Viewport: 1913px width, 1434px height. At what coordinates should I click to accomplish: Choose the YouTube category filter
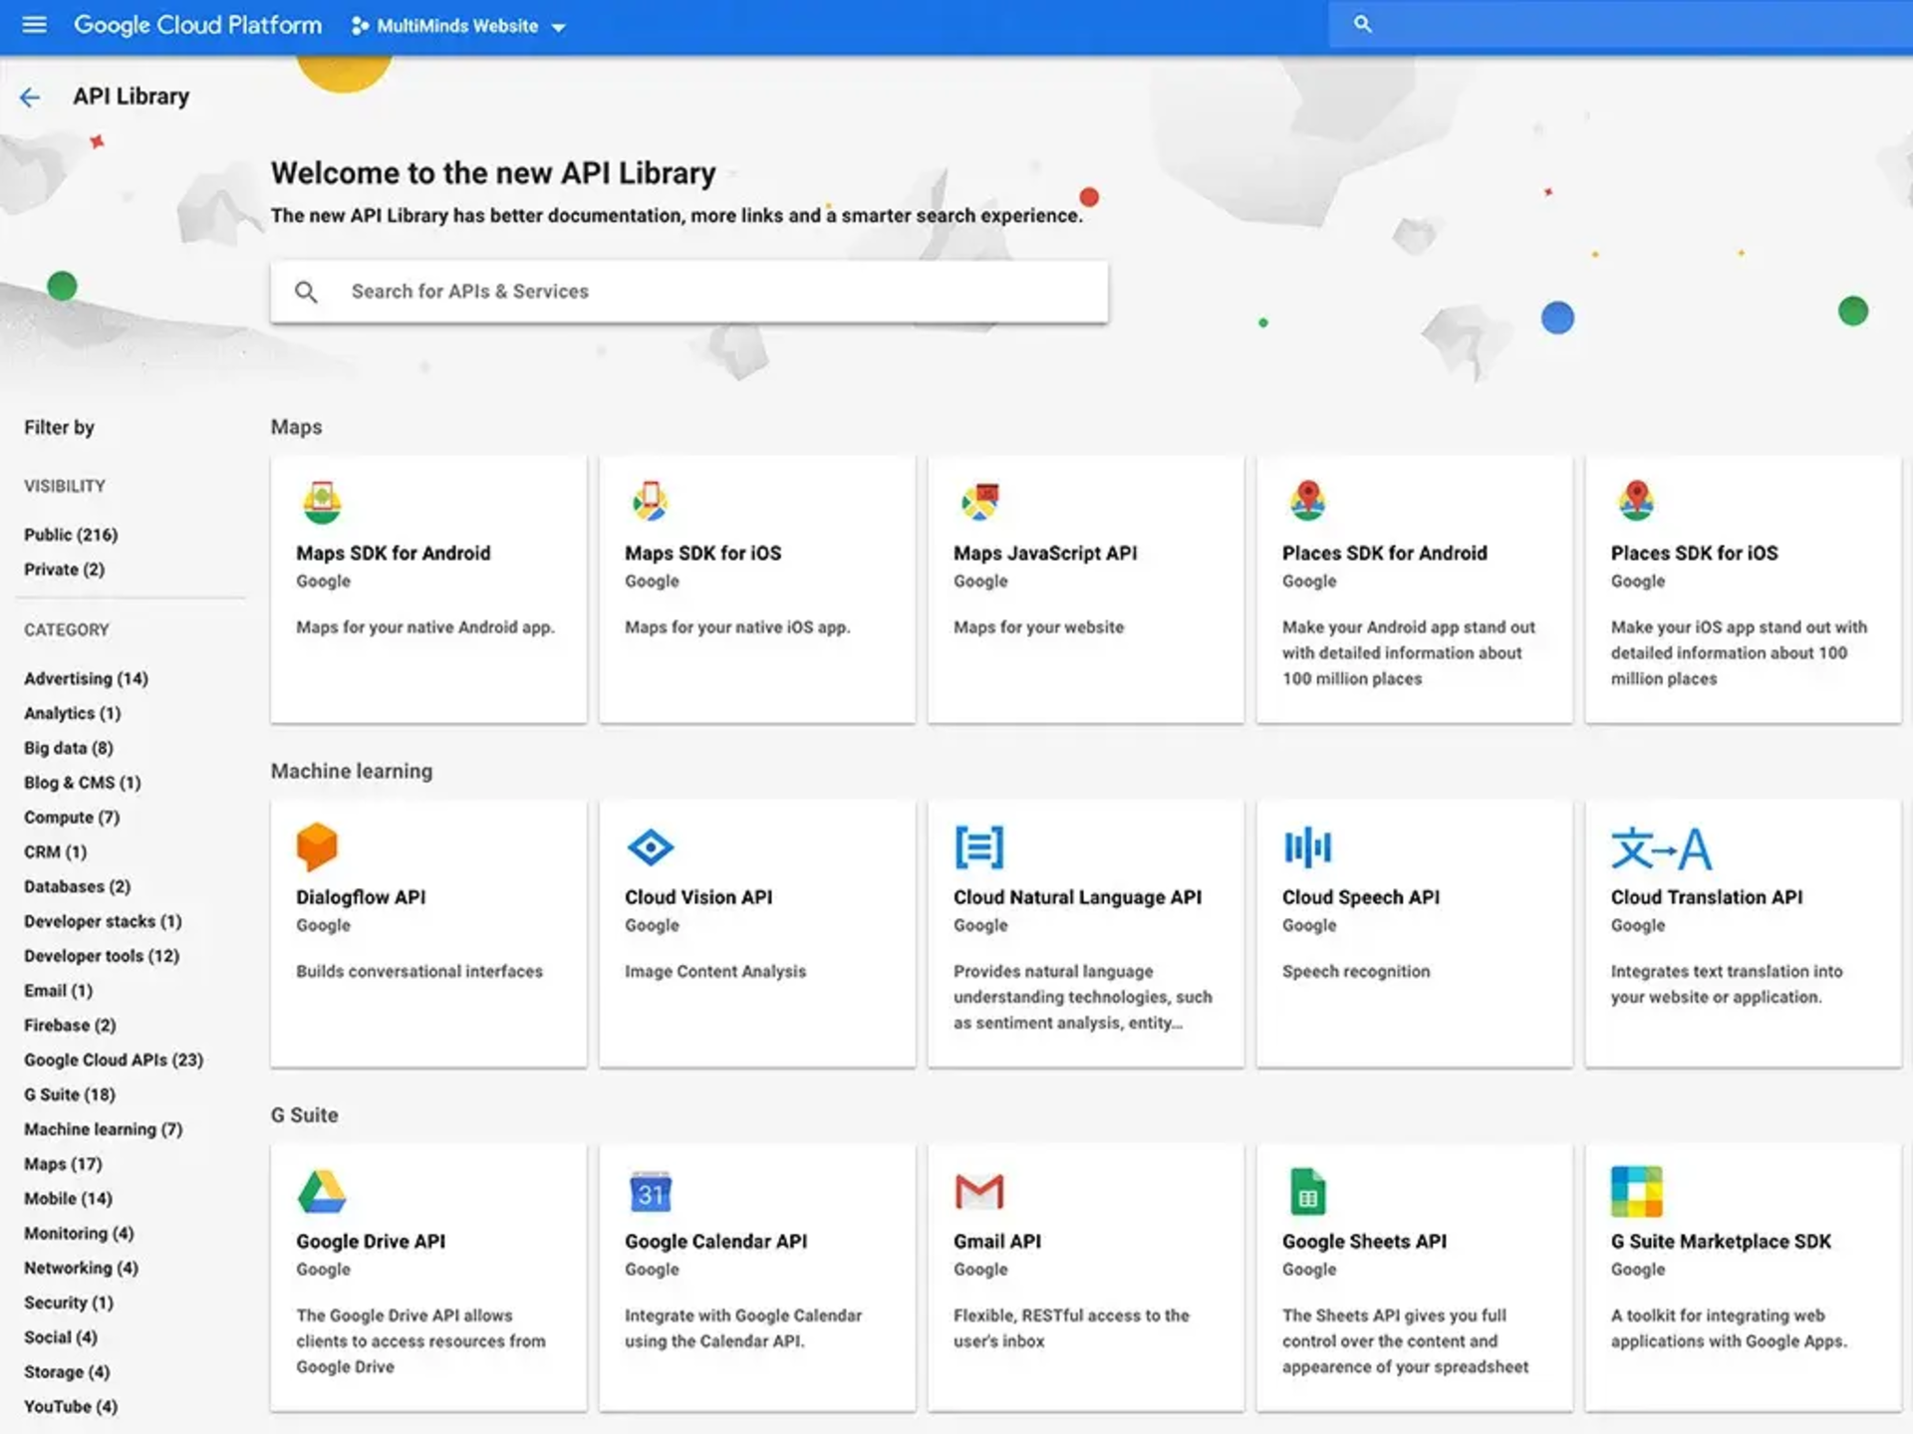pyautogui.click(x=70, y=1406)
